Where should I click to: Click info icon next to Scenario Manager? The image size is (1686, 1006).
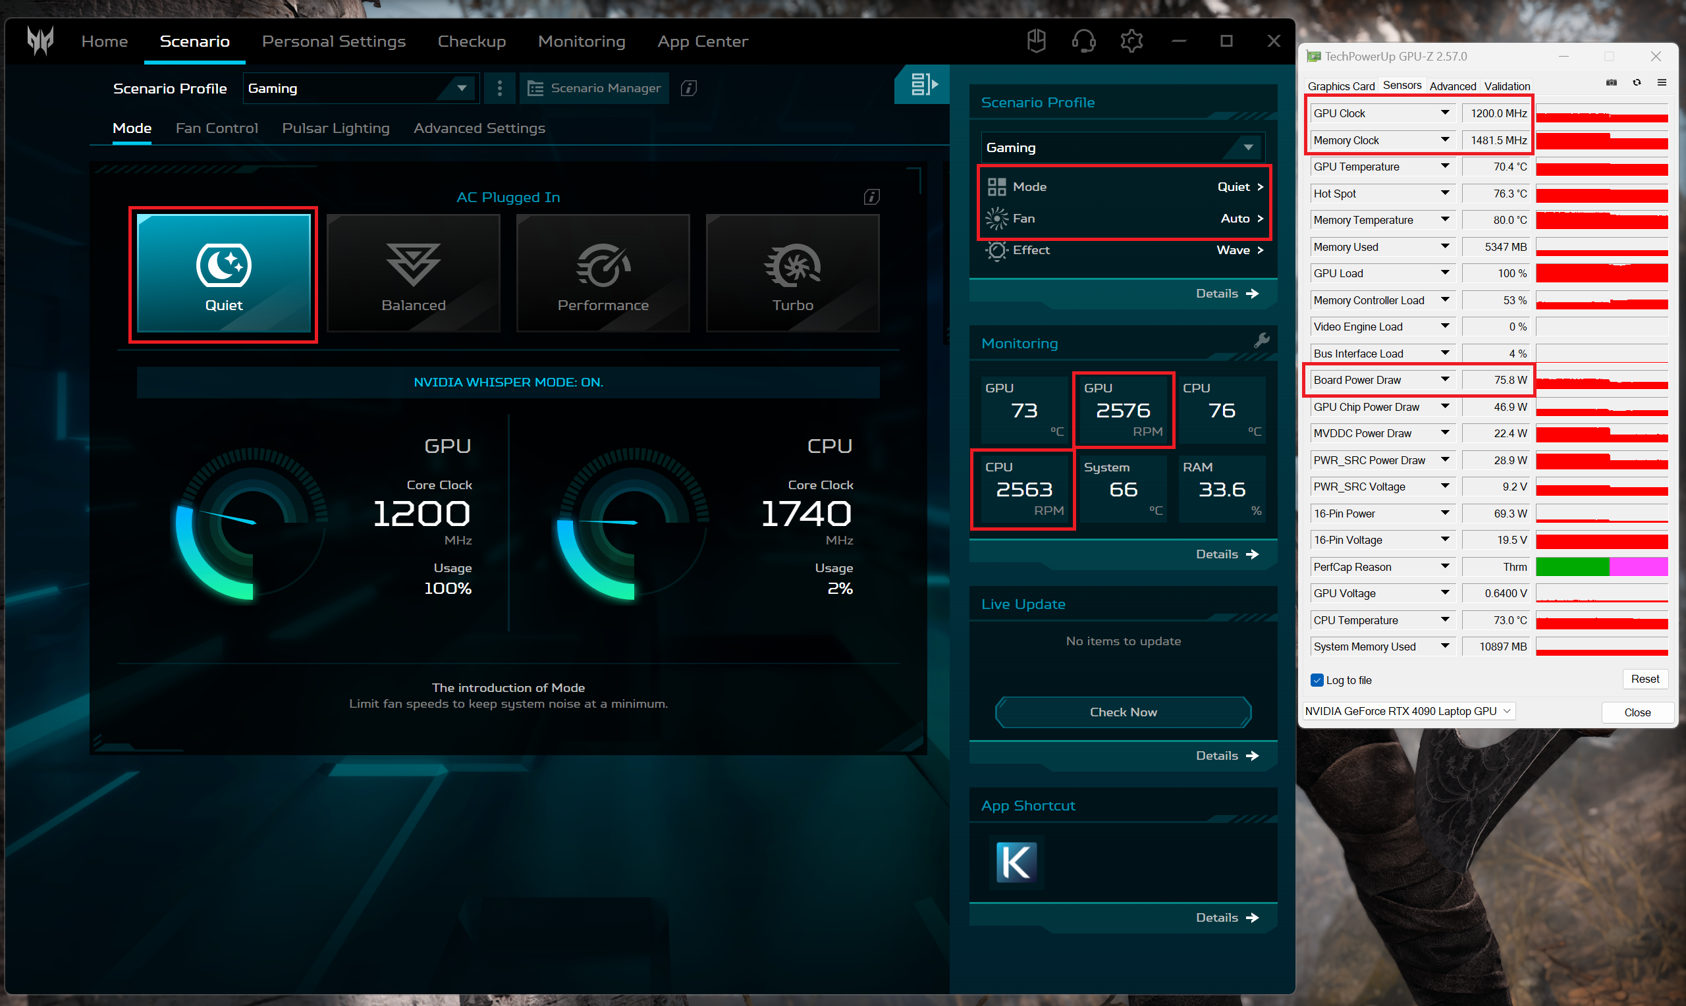[689, 88]
